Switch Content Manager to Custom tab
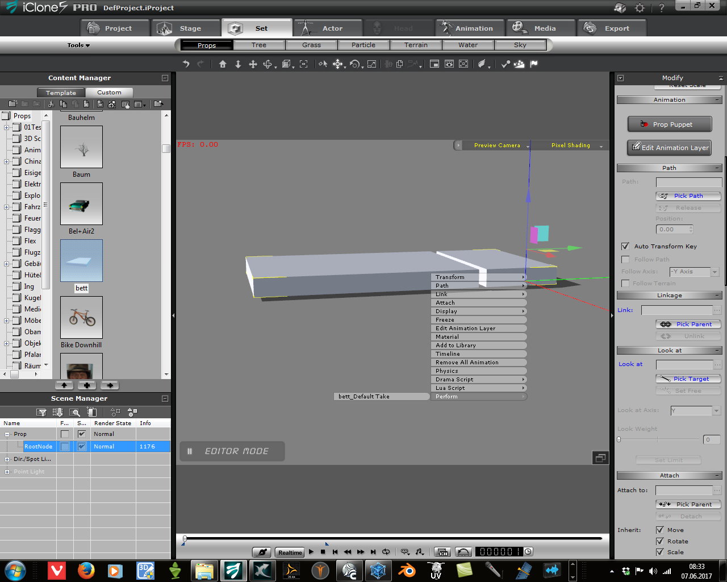This screenshot has height=582, width=727. [109, 93]
